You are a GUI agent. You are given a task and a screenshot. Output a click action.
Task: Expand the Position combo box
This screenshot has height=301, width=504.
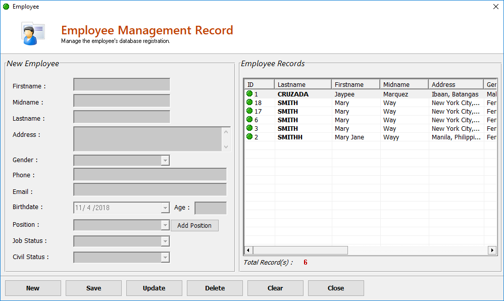tap(165, 225)
